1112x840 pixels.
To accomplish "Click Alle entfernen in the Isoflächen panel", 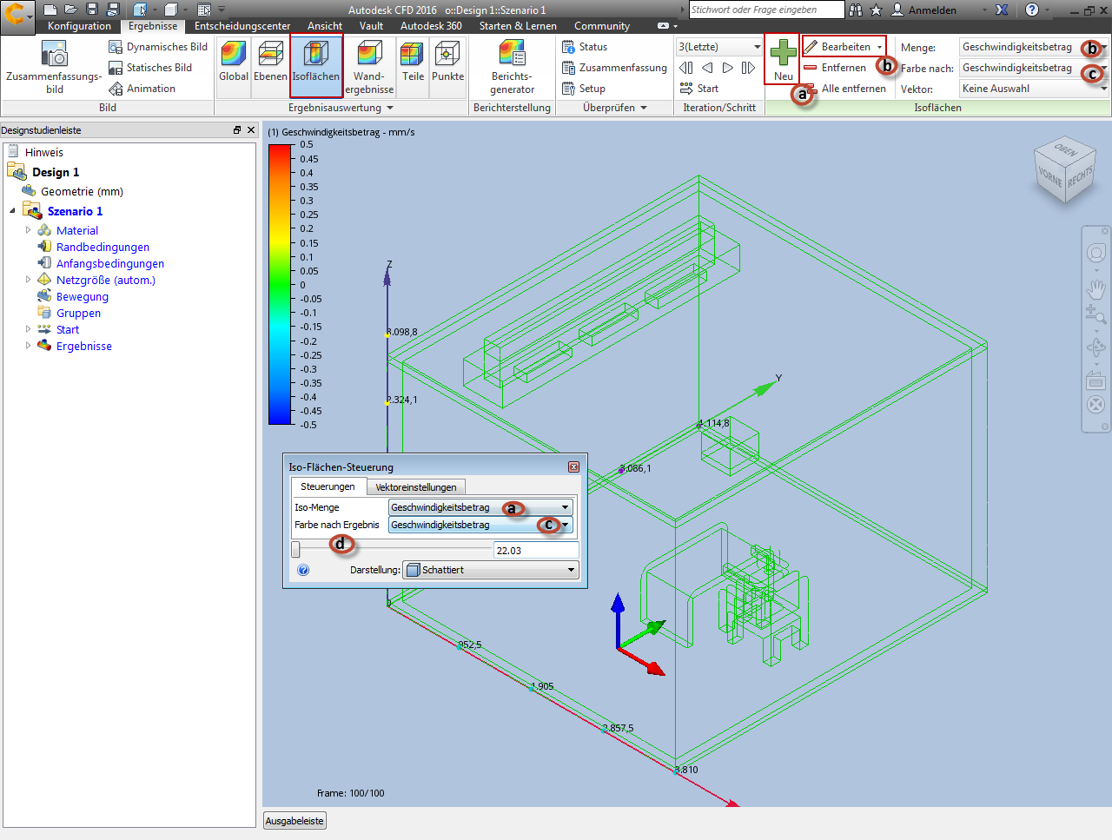I will point(845,89).
